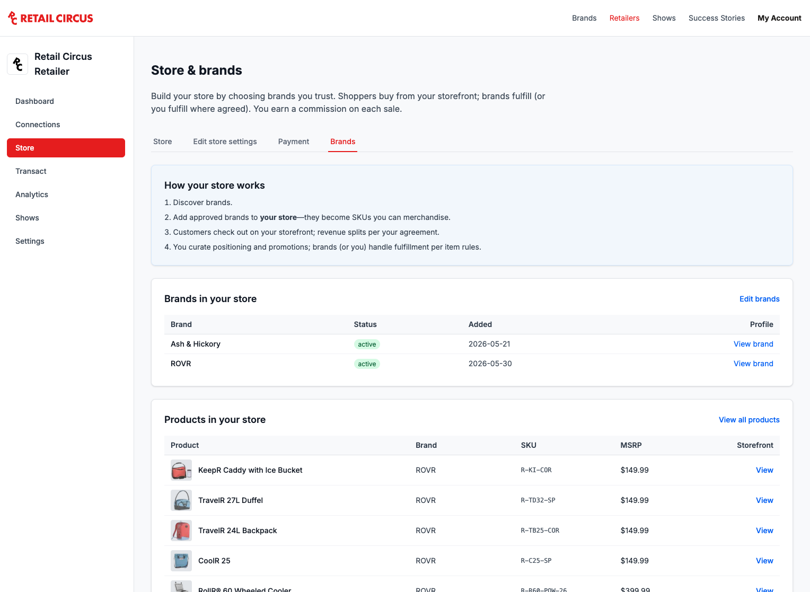Click Ash & Hickory brand name

click(x=196, y=344)
